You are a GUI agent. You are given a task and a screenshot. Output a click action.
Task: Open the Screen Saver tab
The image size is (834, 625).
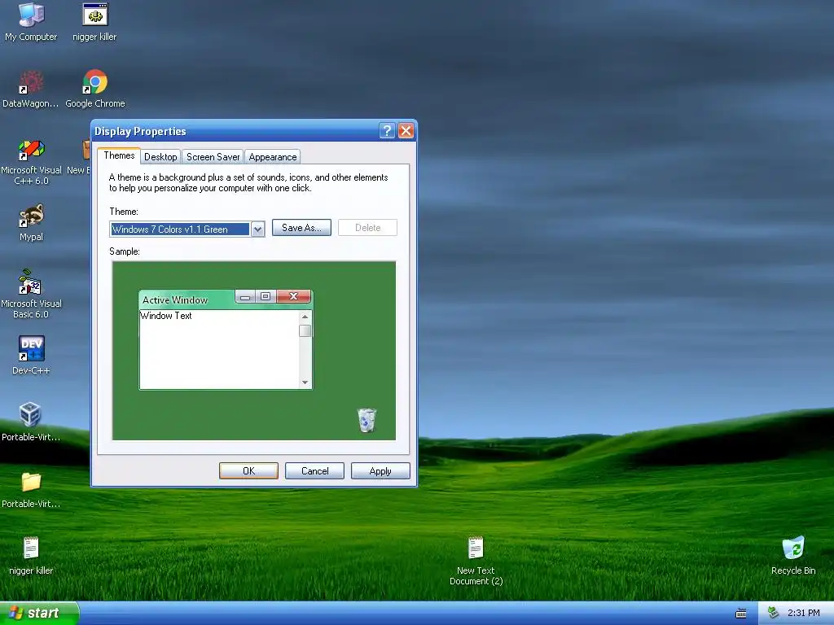pos(213,157)
